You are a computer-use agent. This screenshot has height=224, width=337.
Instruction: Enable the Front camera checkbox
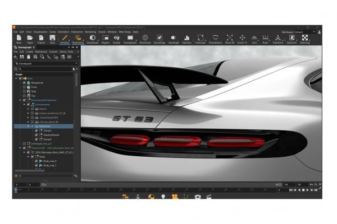click(24, 87)
